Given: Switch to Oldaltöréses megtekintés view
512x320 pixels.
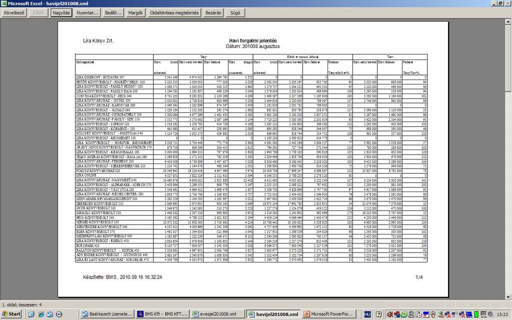Looking at the screenshot, I should coord(174,12).
